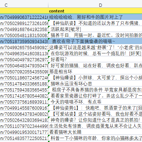Select column C cell 'n/70514784033665188'
Screen dimensions: 142x142
[24, 84]
